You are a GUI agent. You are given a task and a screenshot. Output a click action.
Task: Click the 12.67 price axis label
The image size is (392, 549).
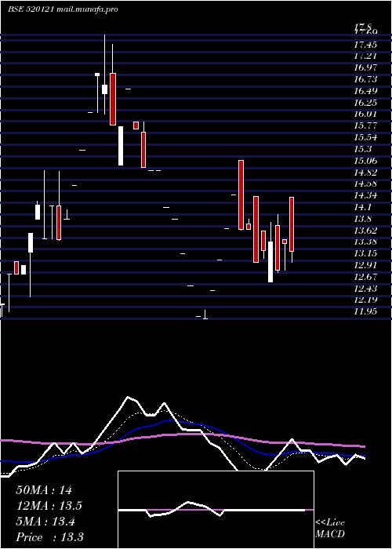pos(365,277)
